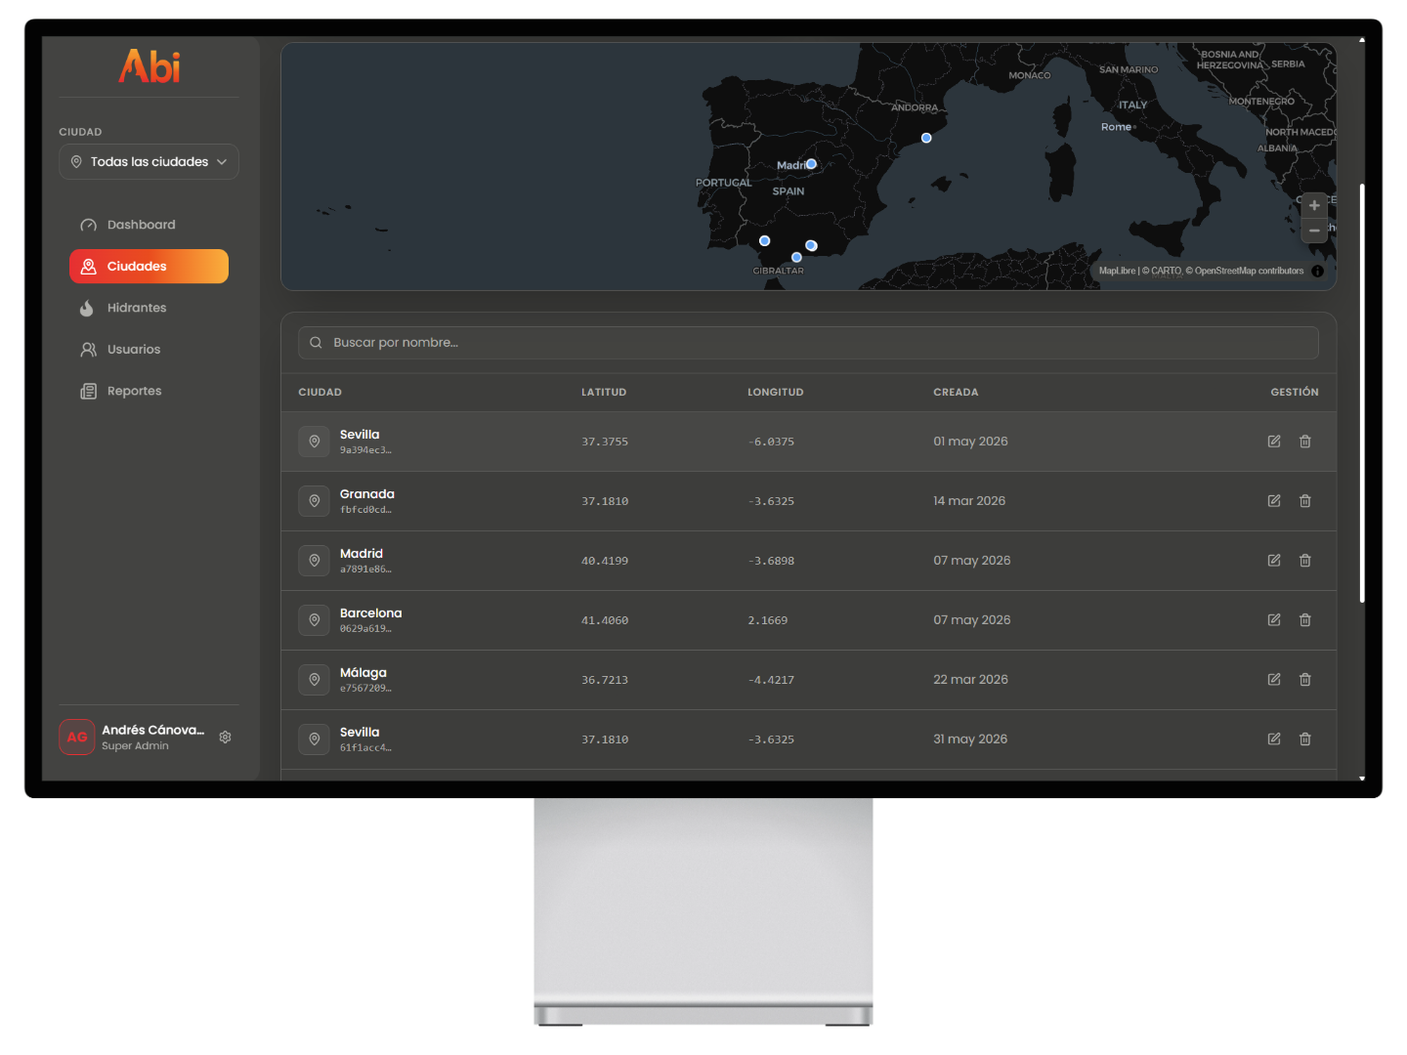
Task: Delete Sevilla 61f1acc4 row
Action: [1305, 739]
